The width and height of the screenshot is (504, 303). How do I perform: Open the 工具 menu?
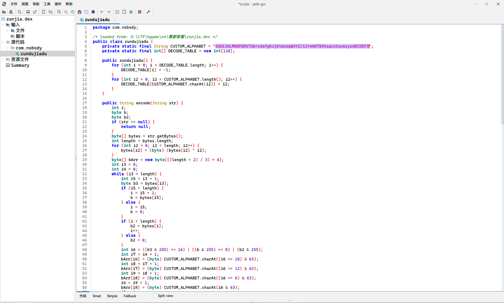(47, 4)
